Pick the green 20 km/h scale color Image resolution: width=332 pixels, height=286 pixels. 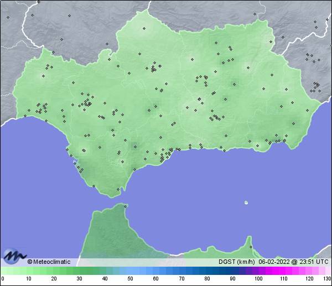tap(54, 271)
